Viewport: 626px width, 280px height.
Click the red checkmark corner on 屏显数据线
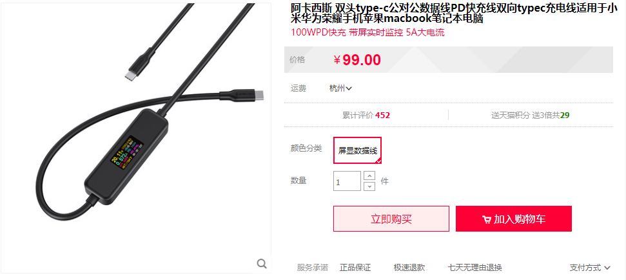tap(378, 161)
